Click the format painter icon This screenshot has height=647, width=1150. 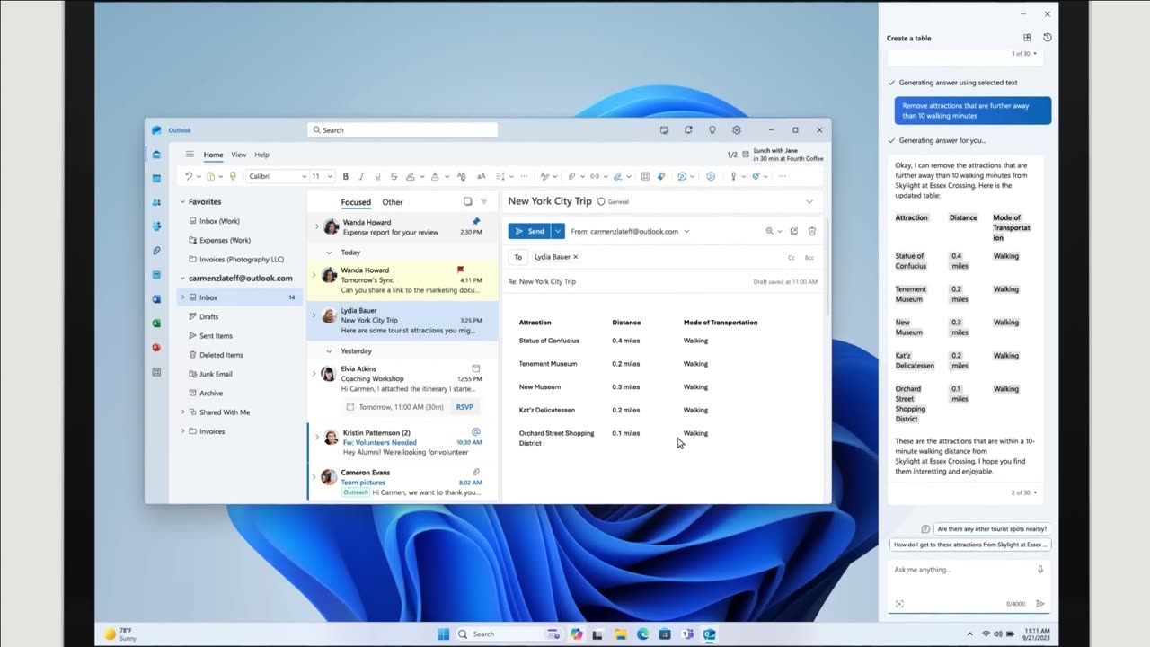(233, 176)
